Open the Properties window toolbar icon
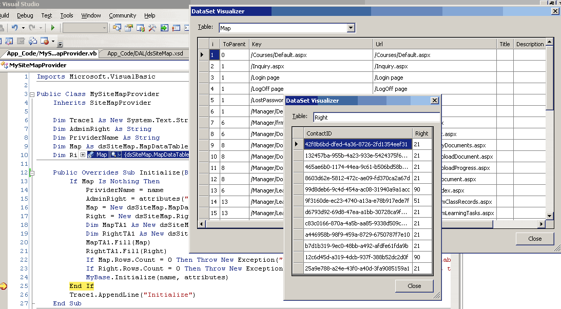This screenshot has width=561, height=309. [x=129, y=28]
